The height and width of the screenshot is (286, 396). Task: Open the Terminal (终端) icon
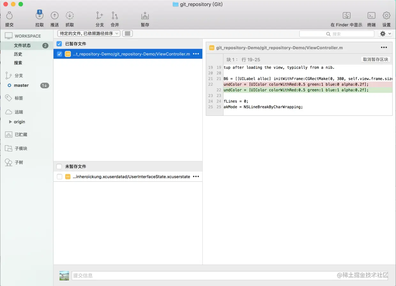(371, 15)
